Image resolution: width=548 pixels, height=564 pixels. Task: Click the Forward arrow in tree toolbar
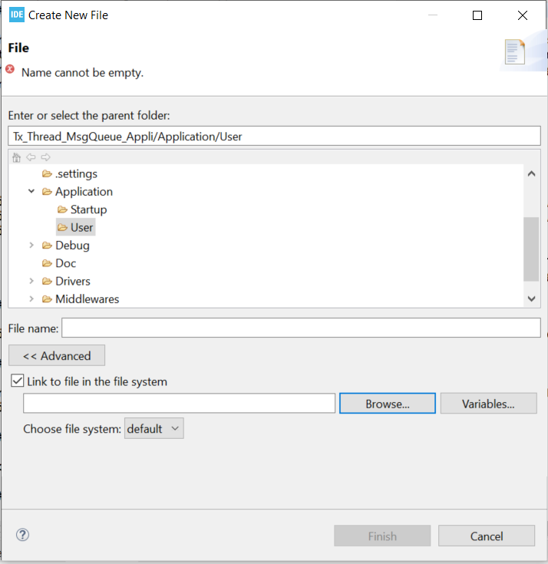point(45,157)
